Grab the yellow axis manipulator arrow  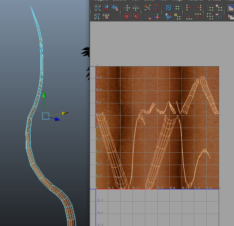pos(65,113)
